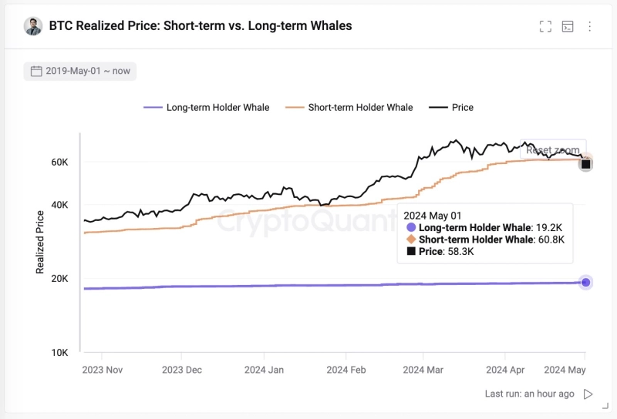Open fullscreen view of the chart
Image resolution: width=617 pixels, height=419 pixels.
point(545,26)
